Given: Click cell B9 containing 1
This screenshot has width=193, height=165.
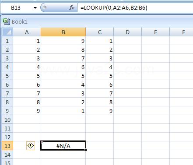Looking at the screenshot, I should click(63, 111).
